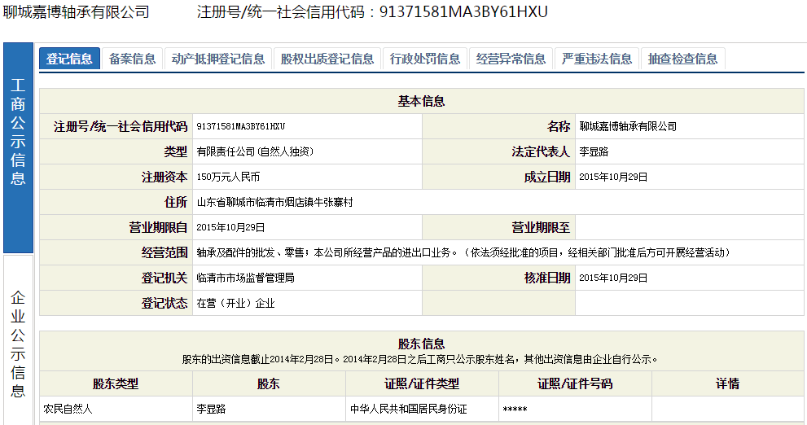The height and width of the screenshot is (425, 807).
Task: View the 行政处罚信息 tab
Action: [425, 59]
